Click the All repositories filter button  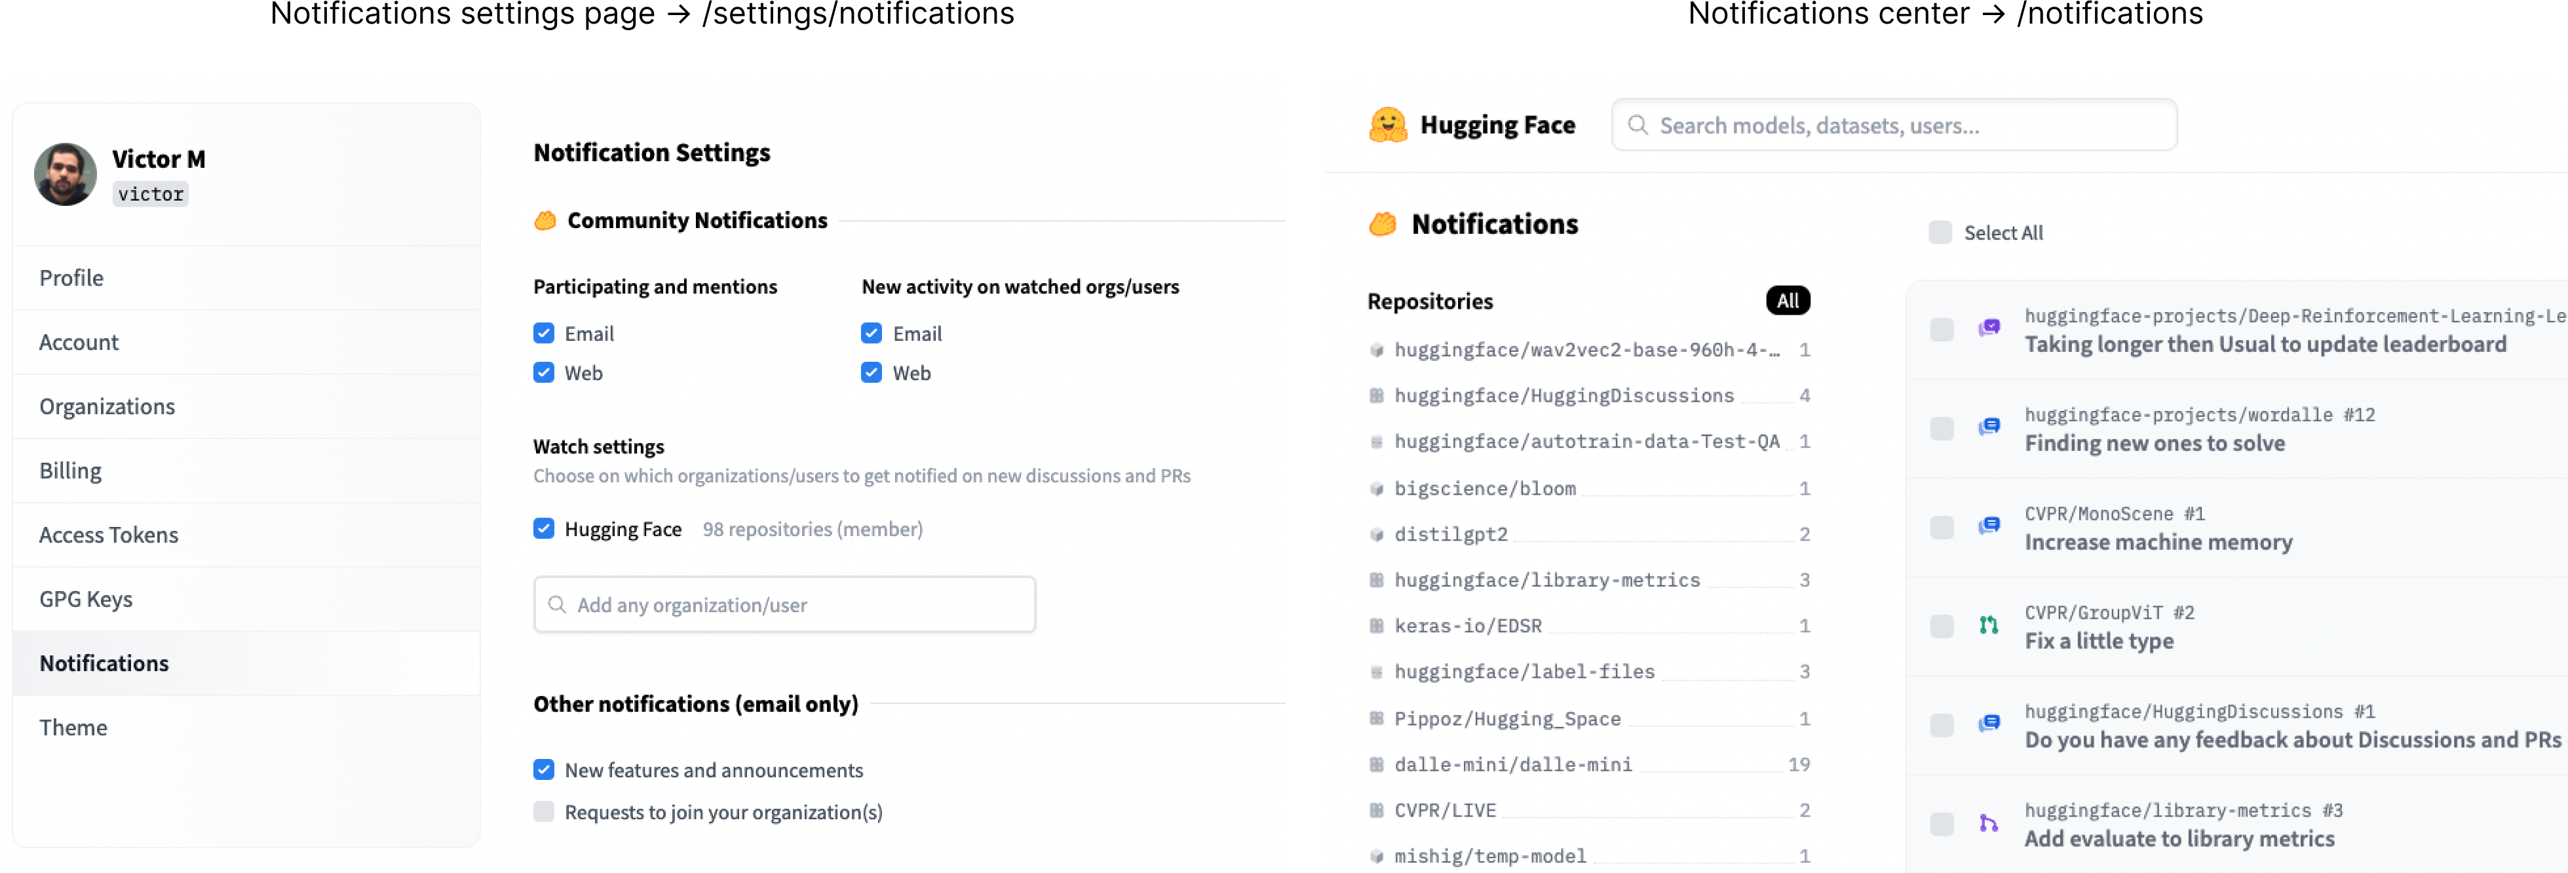point(1788,301)
